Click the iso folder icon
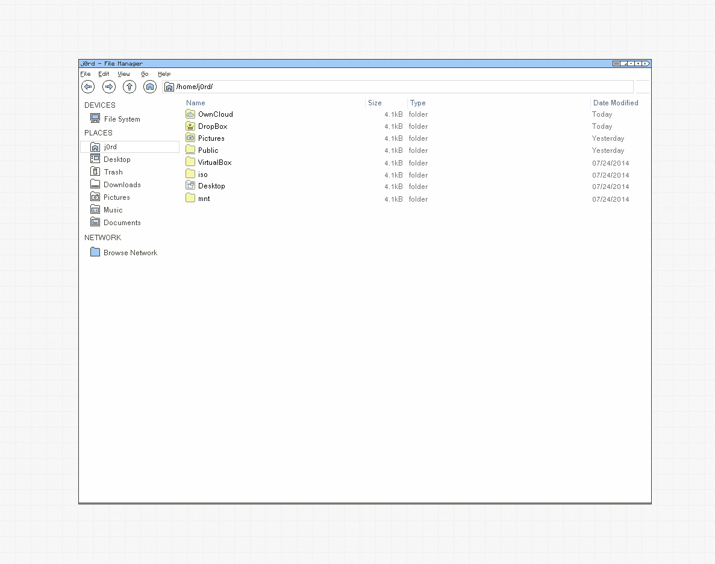 tap(190, 173)
